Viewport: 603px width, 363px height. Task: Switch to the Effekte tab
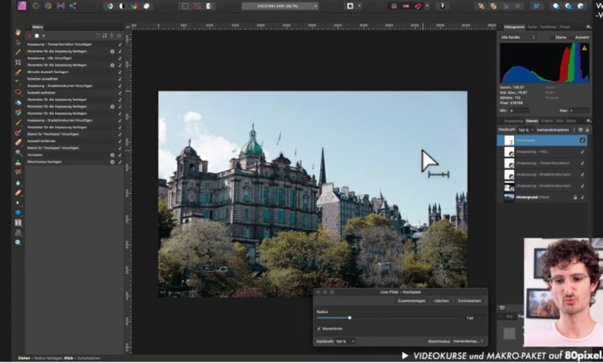pos(547,121)
